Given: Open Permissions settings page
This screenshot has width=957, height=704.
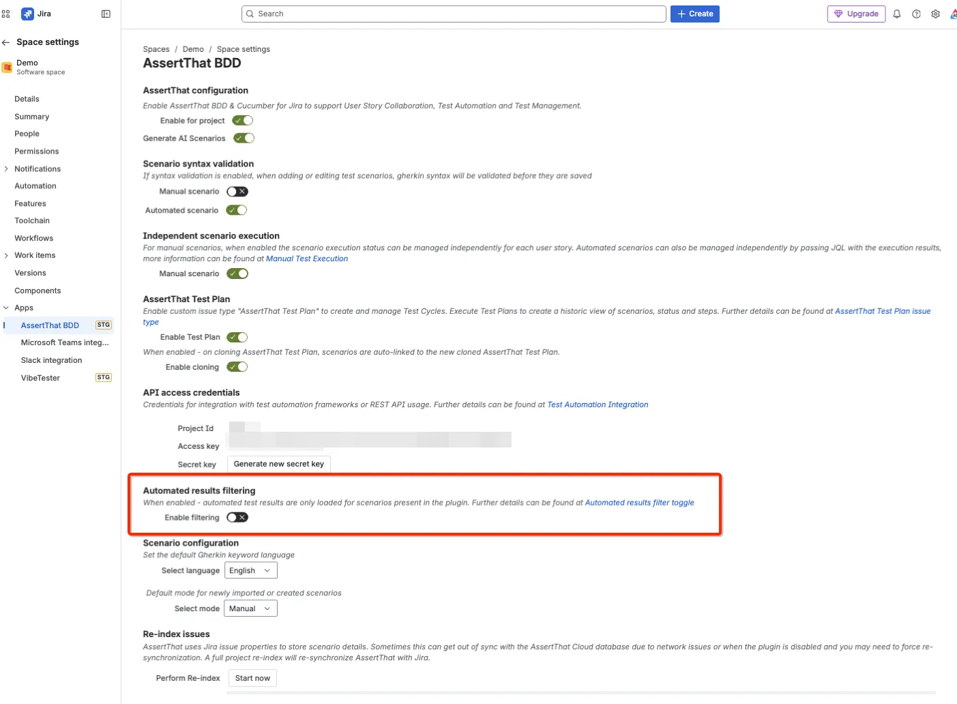Looking at the screenshot, I should 37,151.
